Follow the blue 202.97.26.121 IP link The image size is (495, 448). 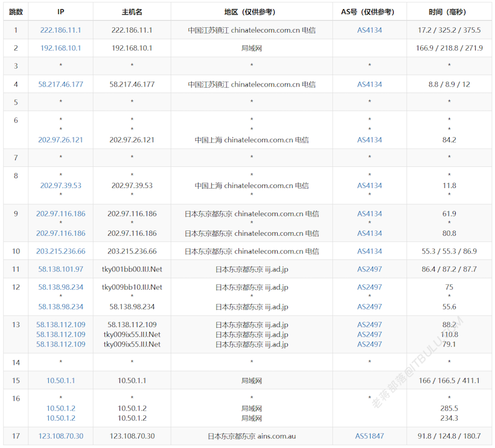[x=60, y=140]
